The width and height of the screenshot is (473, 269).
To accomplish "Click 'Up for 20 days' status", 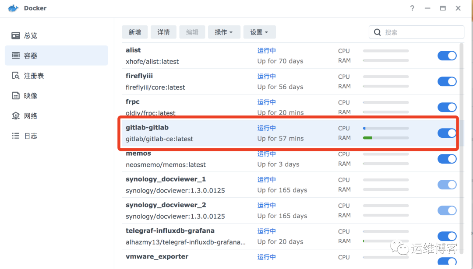I will coord(280,242).
